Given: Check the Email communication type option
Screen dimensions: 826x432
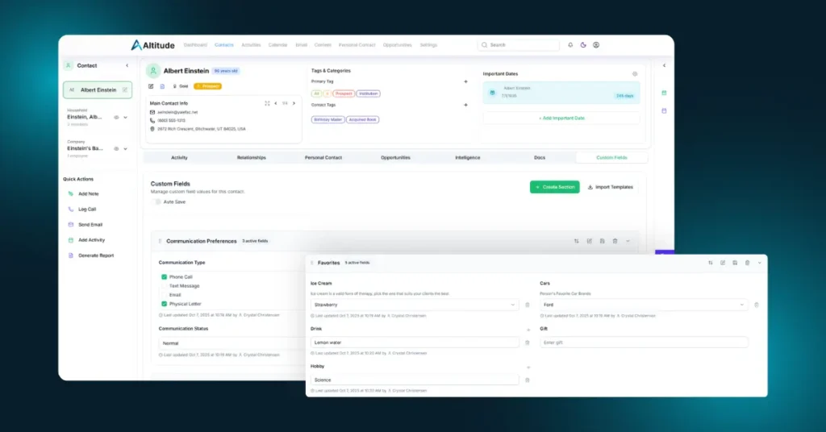Looking at the screenshot, I should 164,295.
